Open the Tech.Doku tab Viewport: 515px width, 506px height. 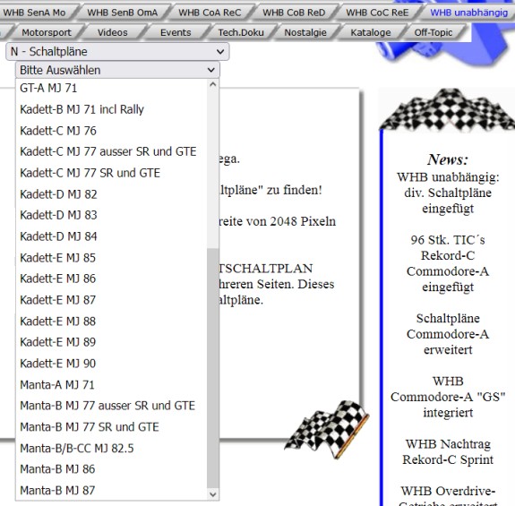241,32
